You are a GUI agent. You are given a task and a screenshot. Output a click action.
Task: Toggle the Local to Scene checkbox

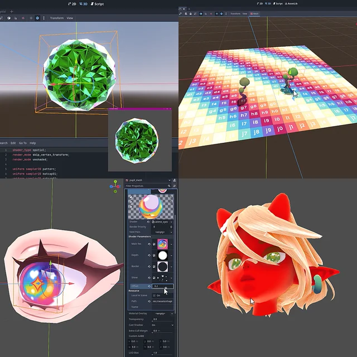(x=155, y=296)
